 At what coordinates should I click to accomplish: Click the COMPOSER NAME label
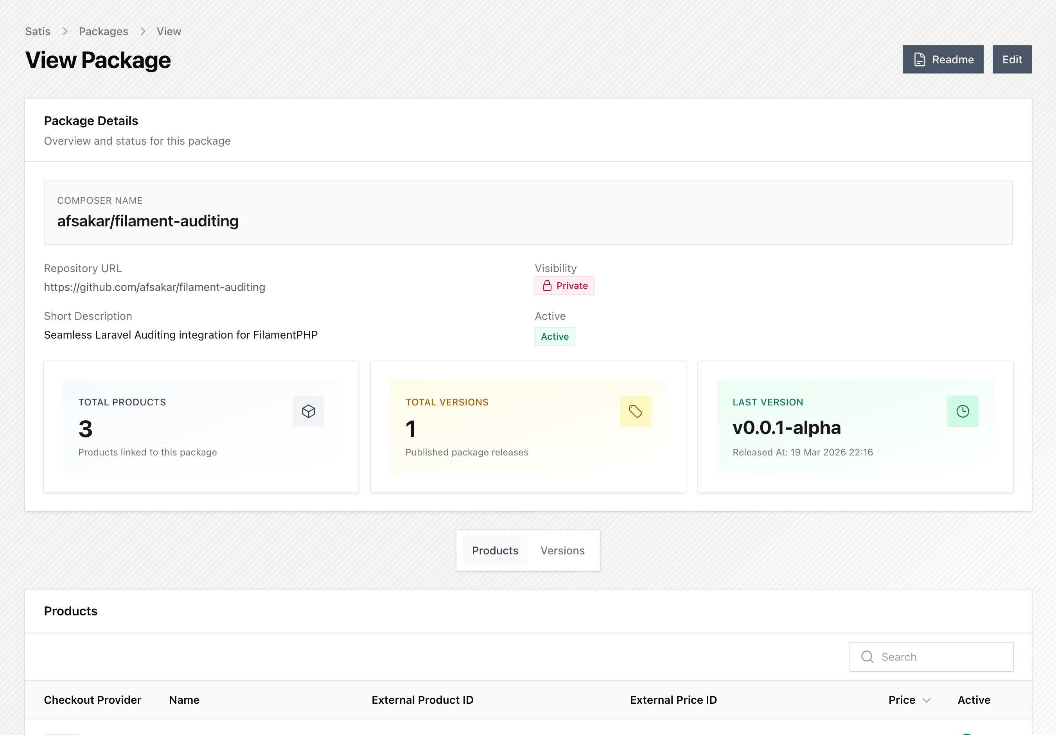pos(100,201)
